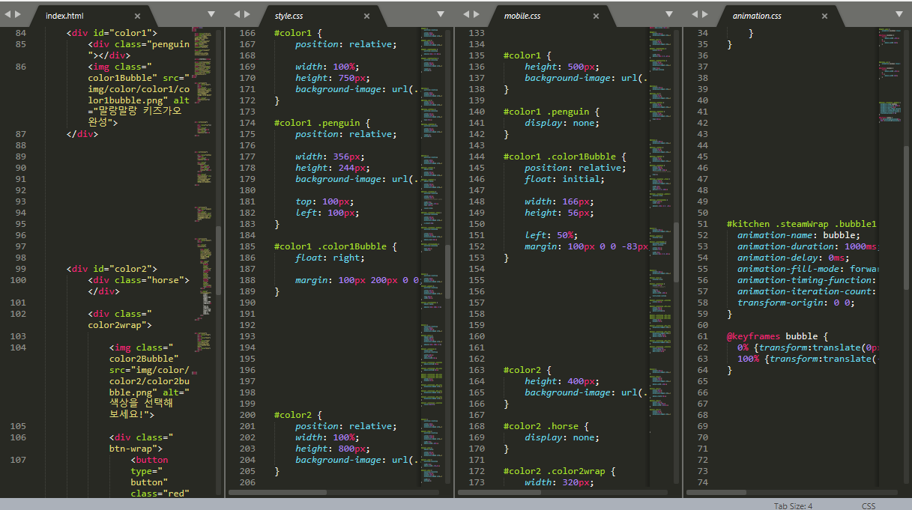Click the minimap of animation.css pane
Image resolution: width=912 pixels, height=510 pixels.
tap(890, 75)
